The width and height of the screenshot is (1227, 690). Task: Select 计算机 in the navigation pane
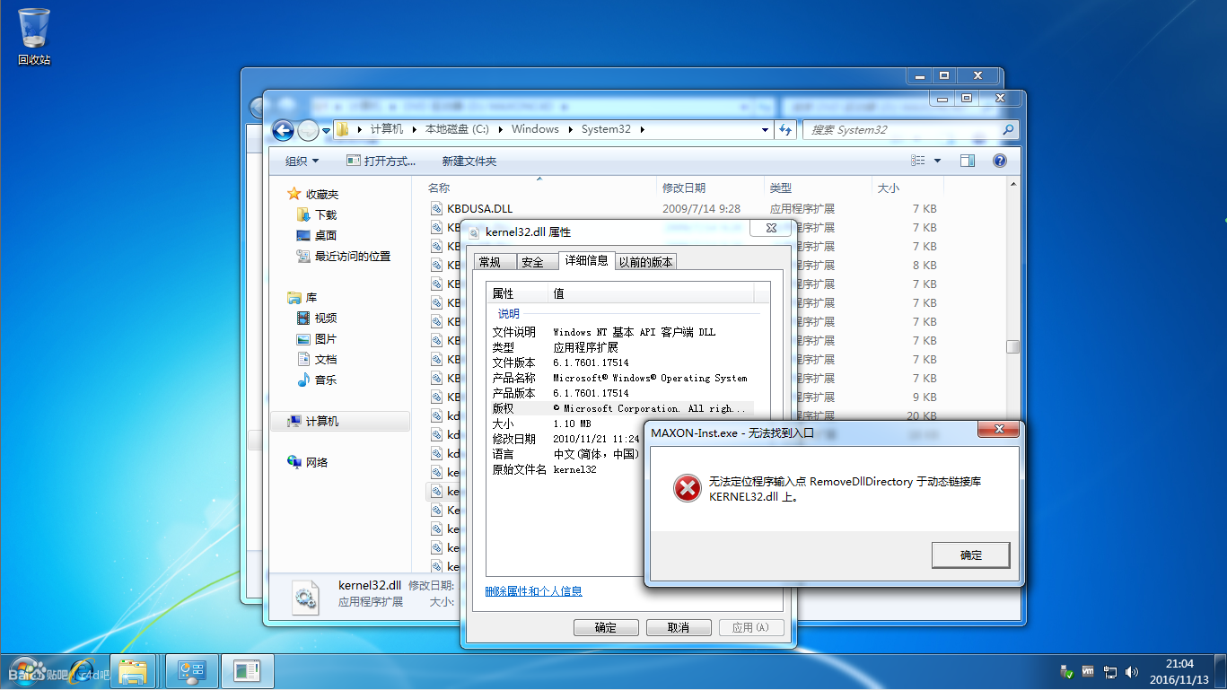click(321, 422)
